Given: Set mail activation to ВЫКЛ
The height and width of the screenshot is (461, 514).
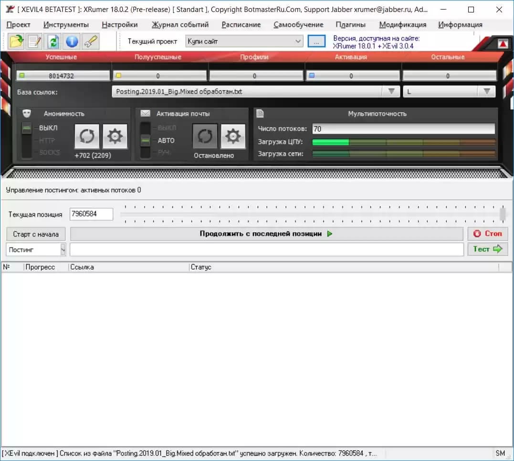Looking at the screenshot, I should tap(167, 128).
